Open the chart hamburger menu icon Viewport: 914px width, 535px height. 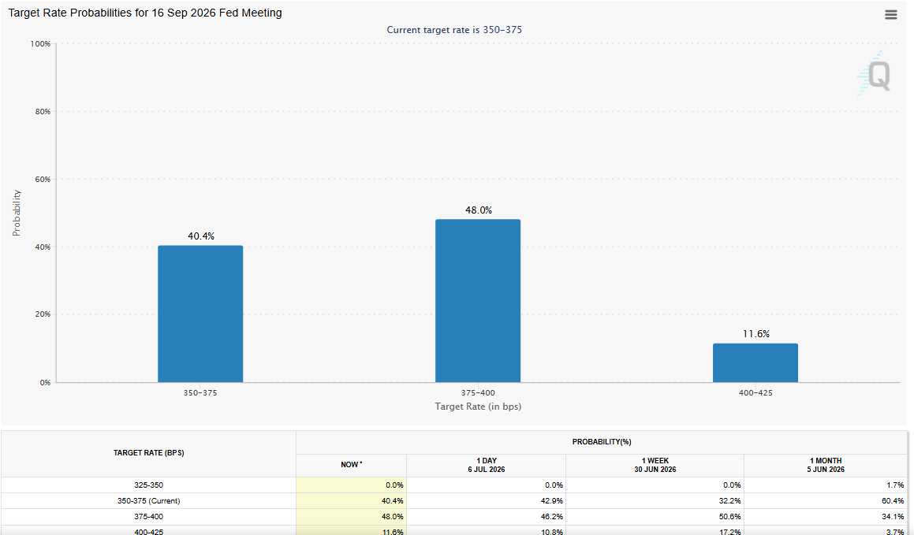click(x=890, y=14)
